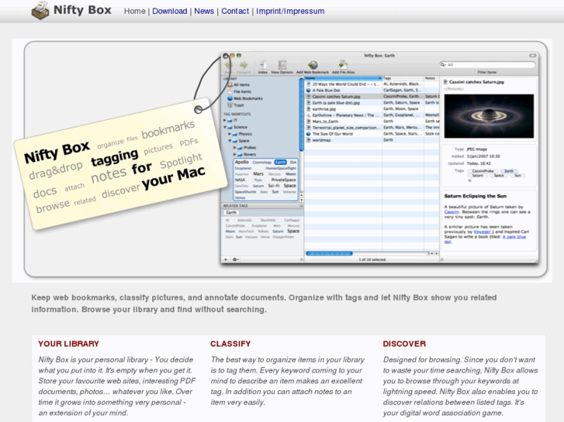Click the Saturn tag pill in details

pos(477,176)
